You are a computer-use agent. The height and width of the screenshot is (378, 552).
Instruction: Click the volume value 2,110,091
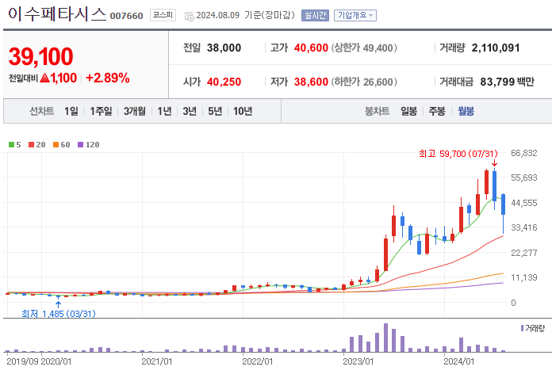click(496, 48)
